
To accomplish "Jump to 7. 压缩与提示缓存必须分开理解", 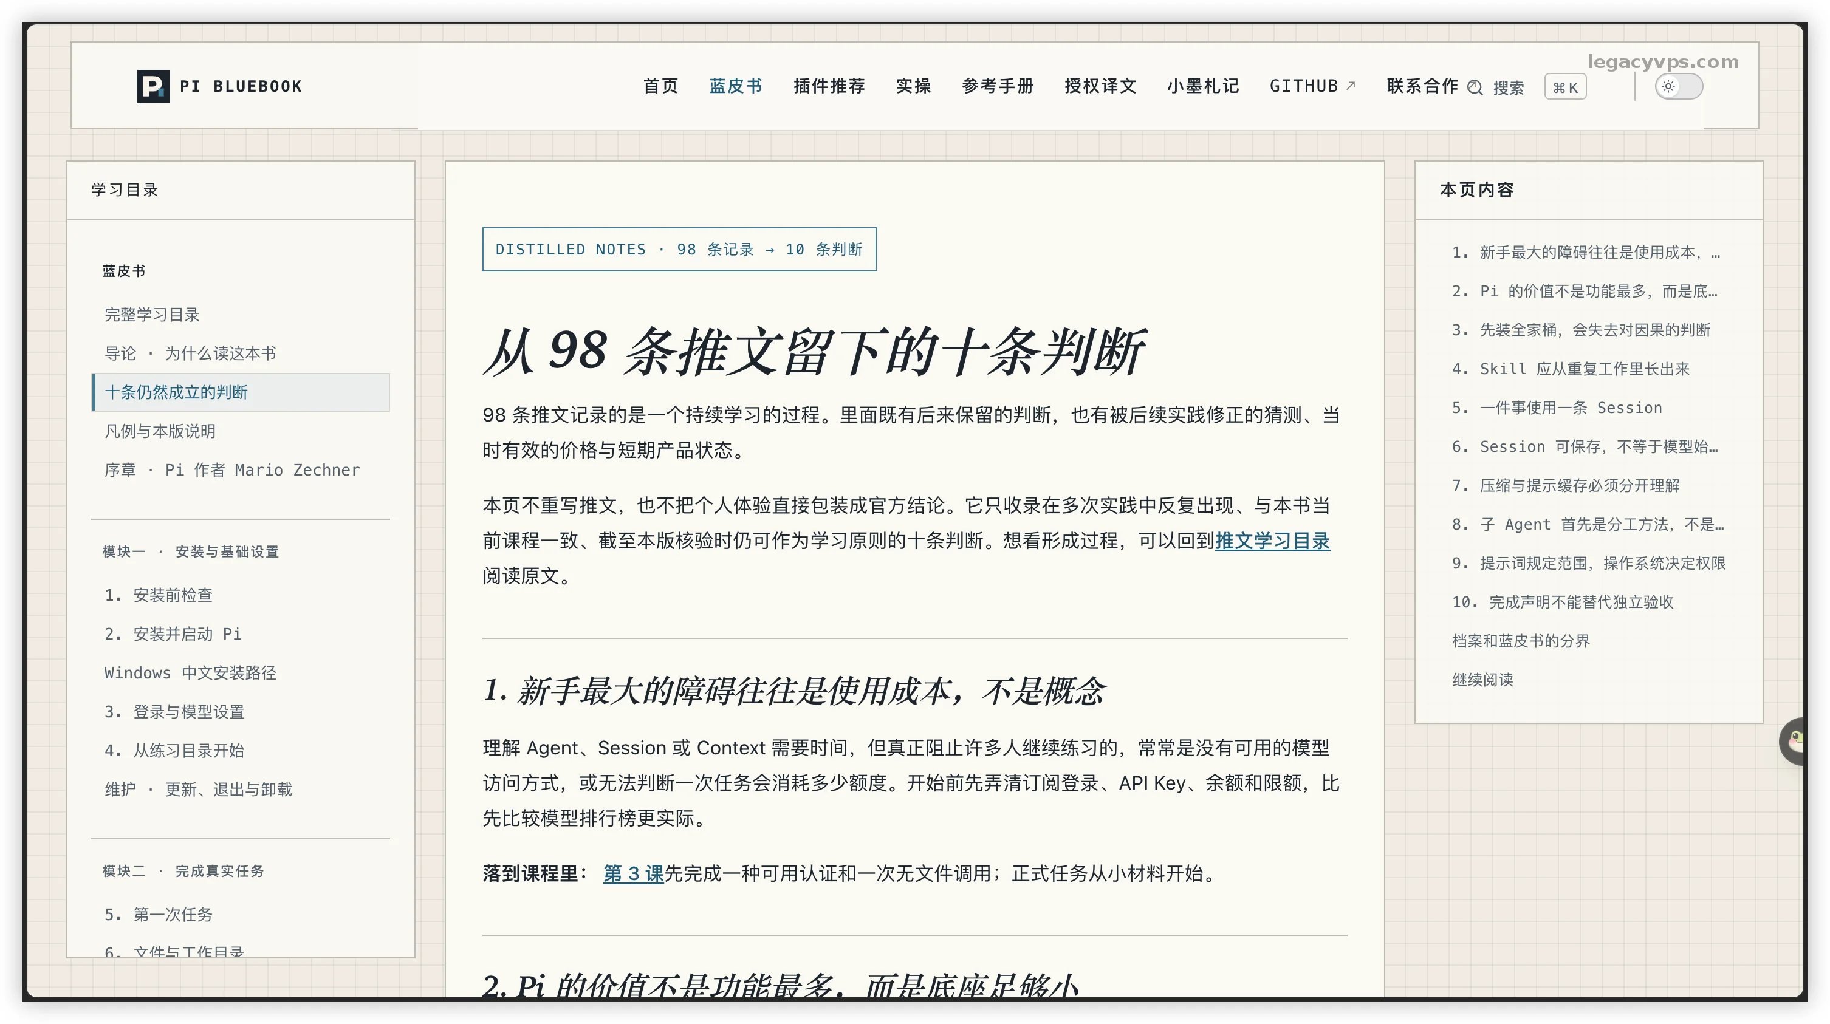I will pos(1566,486).
